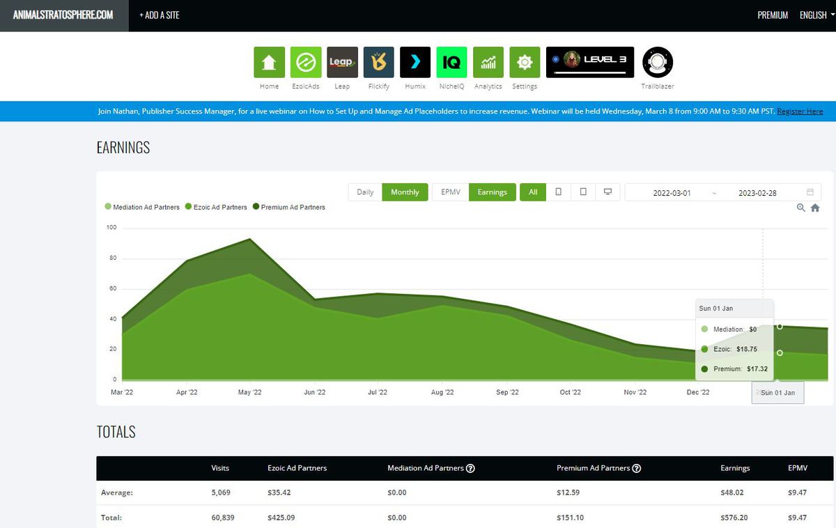The width and height of the screenshot is (836, 528).
Task: Open the PREMIUM menu item
Action: click(x=773, y=15)
